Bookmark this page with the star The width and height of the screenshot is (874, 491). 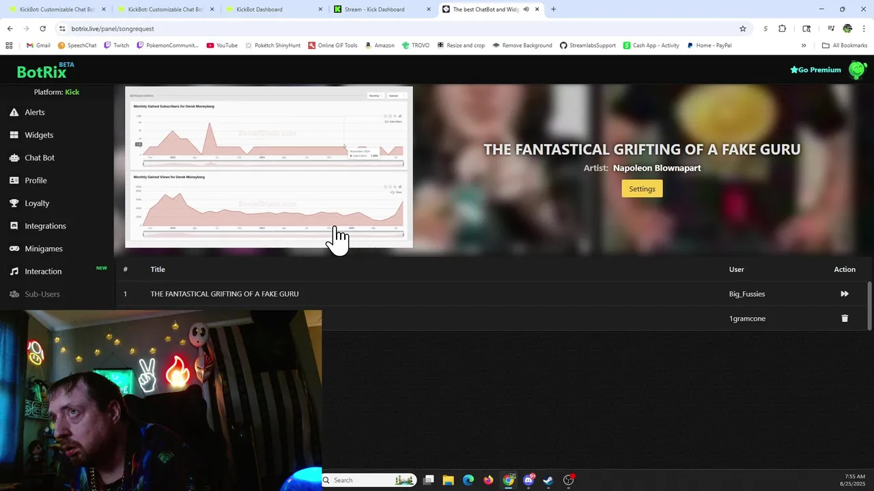(x=743, y=29)
